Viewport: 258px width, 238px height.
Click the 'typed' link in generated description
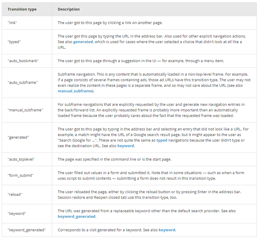pyautogui.click(x=162, y=140)
